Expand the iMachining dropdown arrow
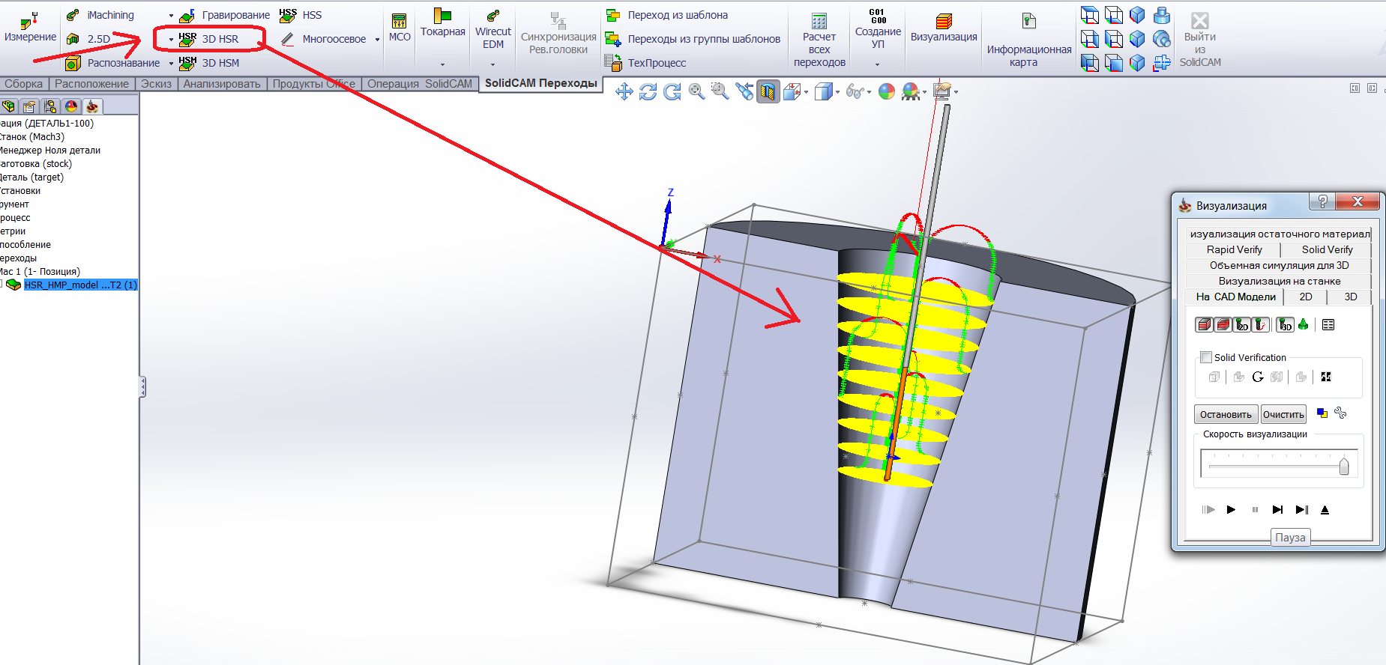 click(171, 16)
